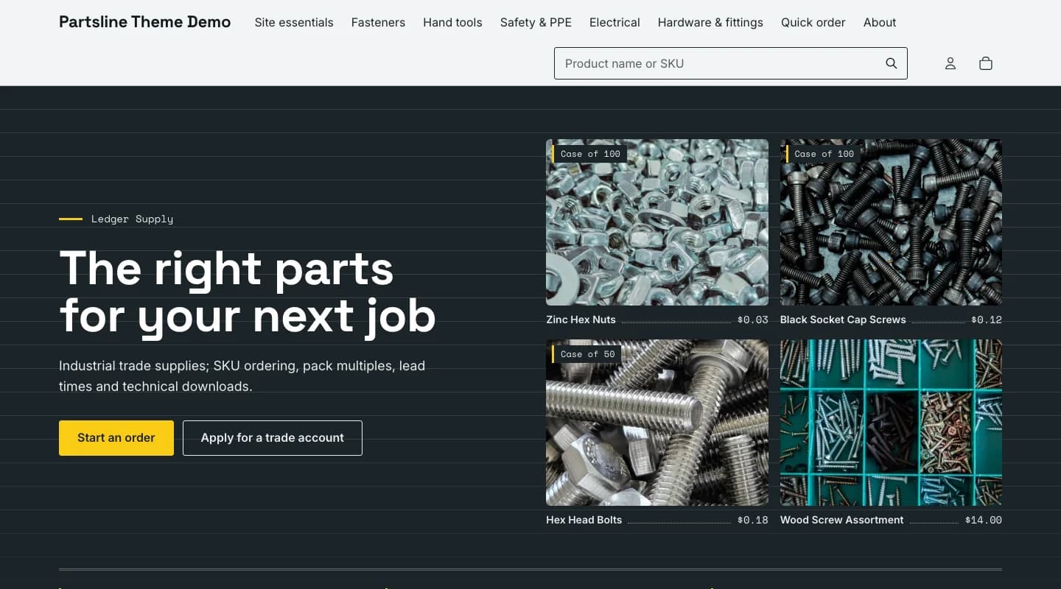Go to Hand tools category
The image size is (1061, 589).
point(452,22)
